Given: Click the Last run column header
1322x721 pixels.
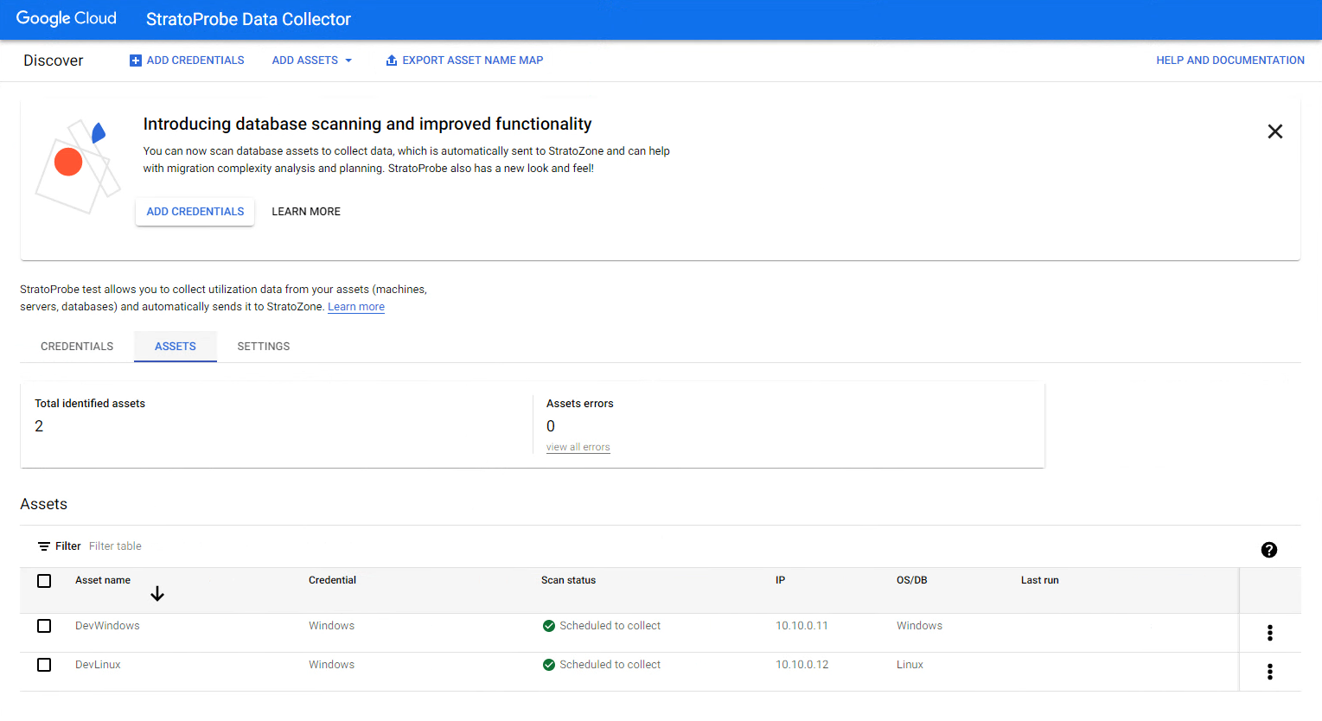Looking at the screenshot, I should (x=1039, y=580).
